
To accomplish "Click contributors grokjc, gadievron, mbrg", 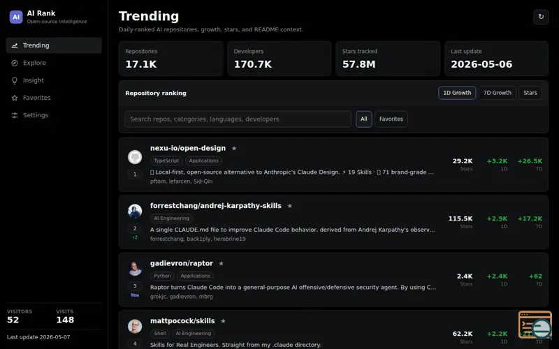I will click(181, 297).
